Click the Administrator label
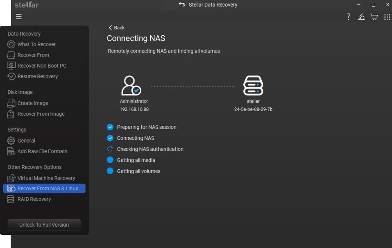The width and height of the screenshot is (392, 248). (x=134, y=101)
